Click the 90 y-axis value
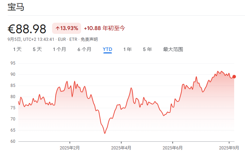245x155 pixels. coord(13,74)
